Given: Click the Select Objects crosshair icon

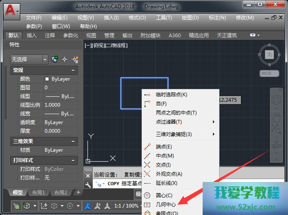Looking at the screenshot, I should coord(64,60).
